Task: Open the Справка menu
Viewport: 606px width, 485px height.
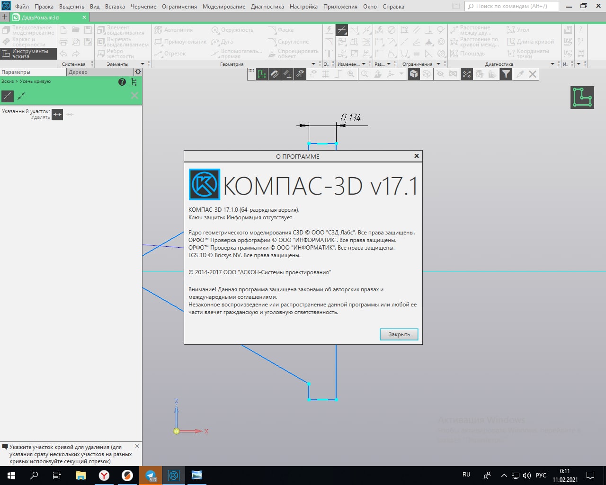Action: point(393,7)
